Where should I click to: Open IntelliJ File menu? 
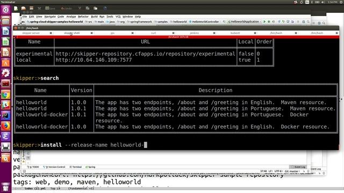[24, 17]
